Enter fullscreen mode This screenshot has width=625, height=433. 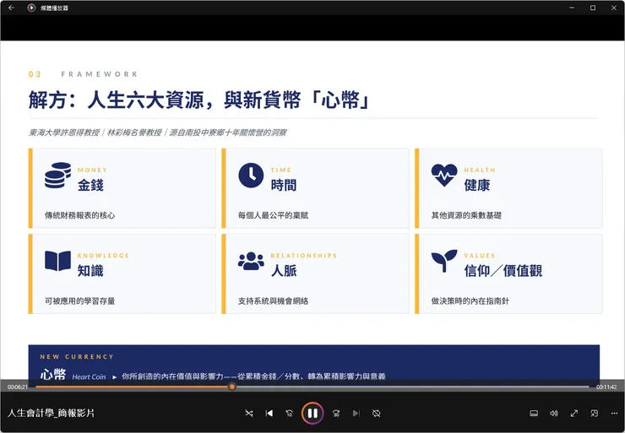click(574, 414)
